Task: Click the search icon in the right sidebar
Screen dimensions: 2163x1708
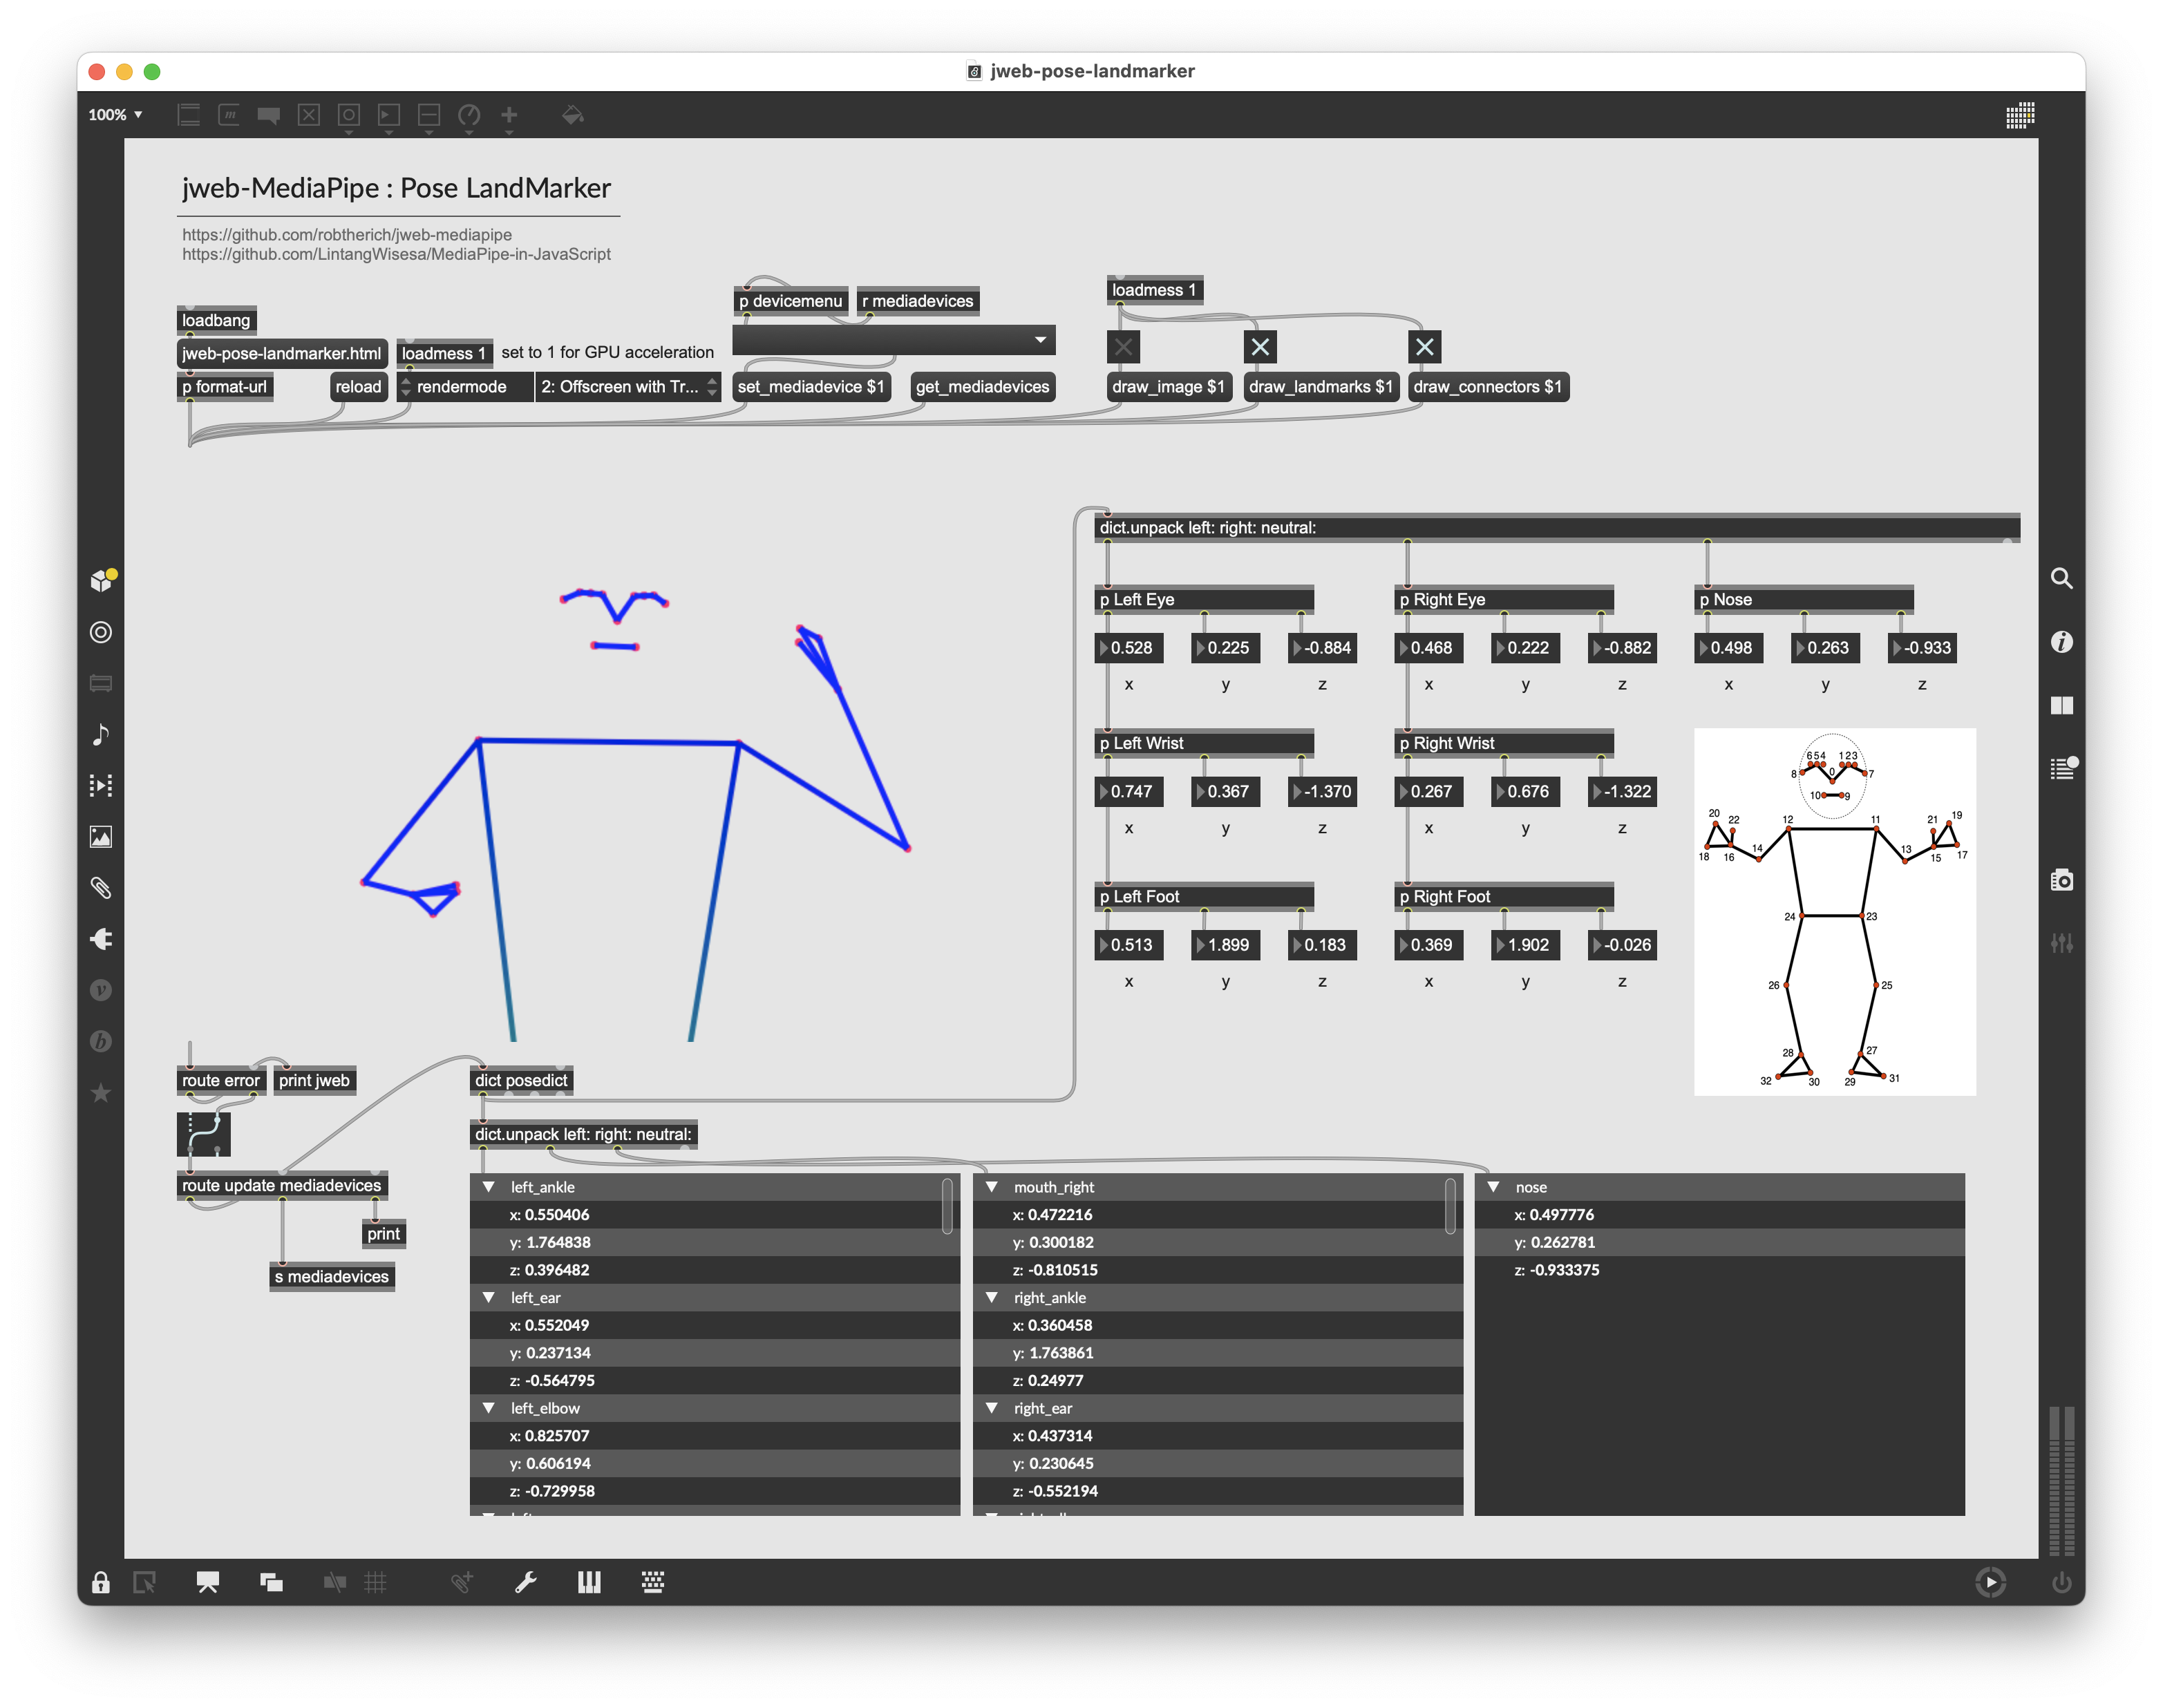Action: coord(2061,578)
